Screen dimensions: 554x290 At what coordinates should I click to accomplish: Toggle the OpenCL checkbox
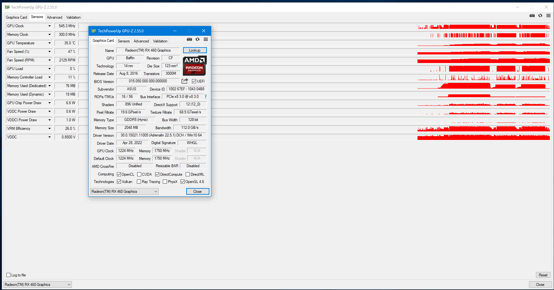click(119, 174)
